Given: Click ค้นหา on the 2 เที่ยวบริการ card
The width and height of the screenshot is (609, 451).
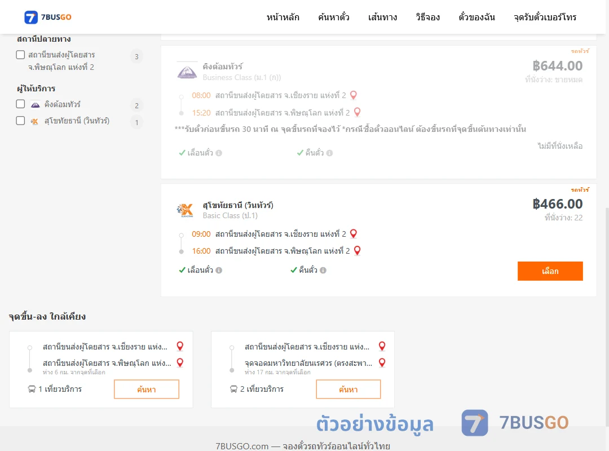Looking at the screenshot, I should pos(348,389).
